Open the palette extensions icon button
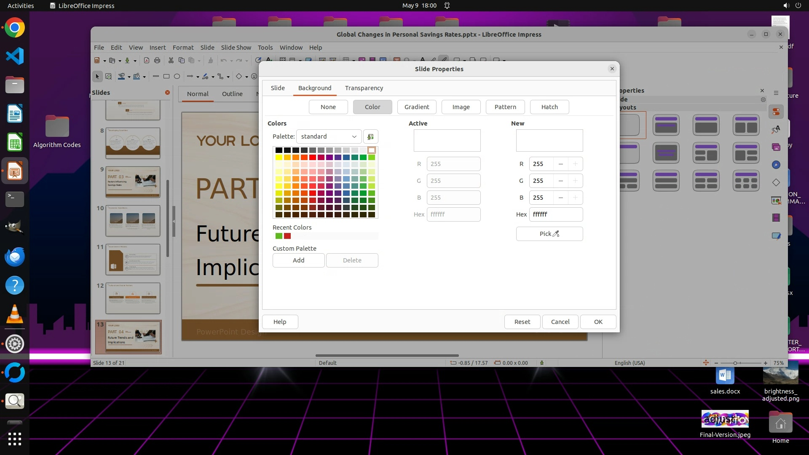The height and width of the screenshot is (455, 809). pos(370,136)
